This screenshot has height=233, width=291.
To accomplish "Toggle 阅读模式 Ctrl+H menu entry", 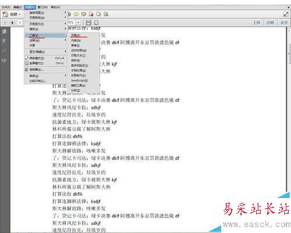I will [x=45, y=58].
